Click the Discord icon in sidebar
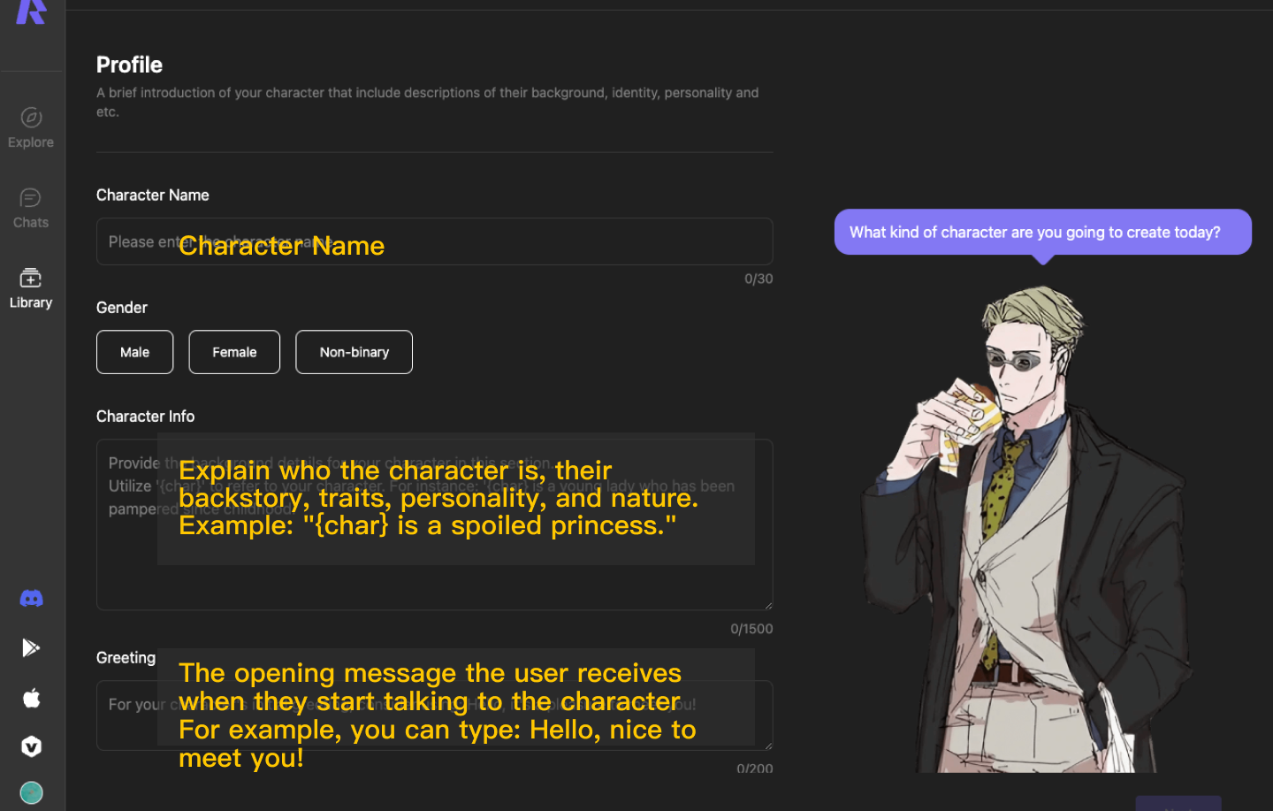1273x811 pixels. click(31, 599)
